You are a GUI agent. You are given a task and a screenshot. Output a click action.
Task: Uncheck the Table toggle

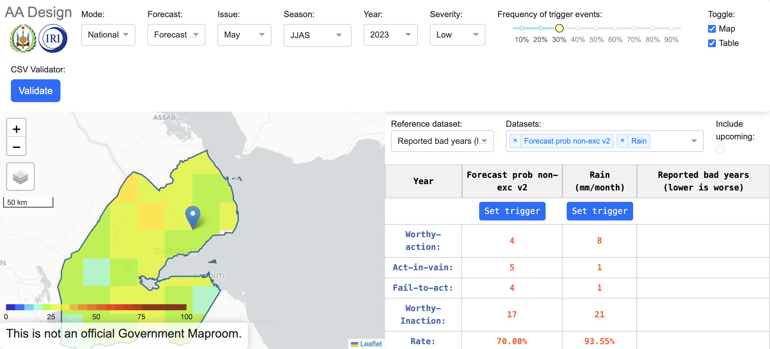[x=712, y=43]
